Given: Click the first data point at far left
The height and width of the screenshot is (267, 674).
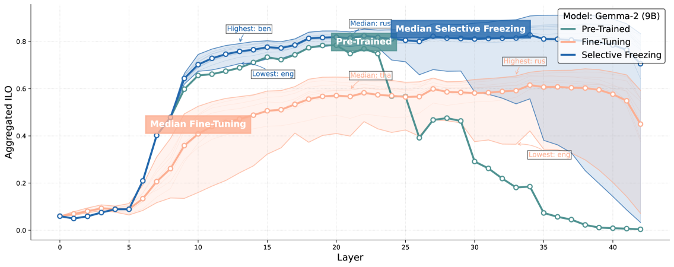Looking at the screenshot, I should tap(59, 216).
